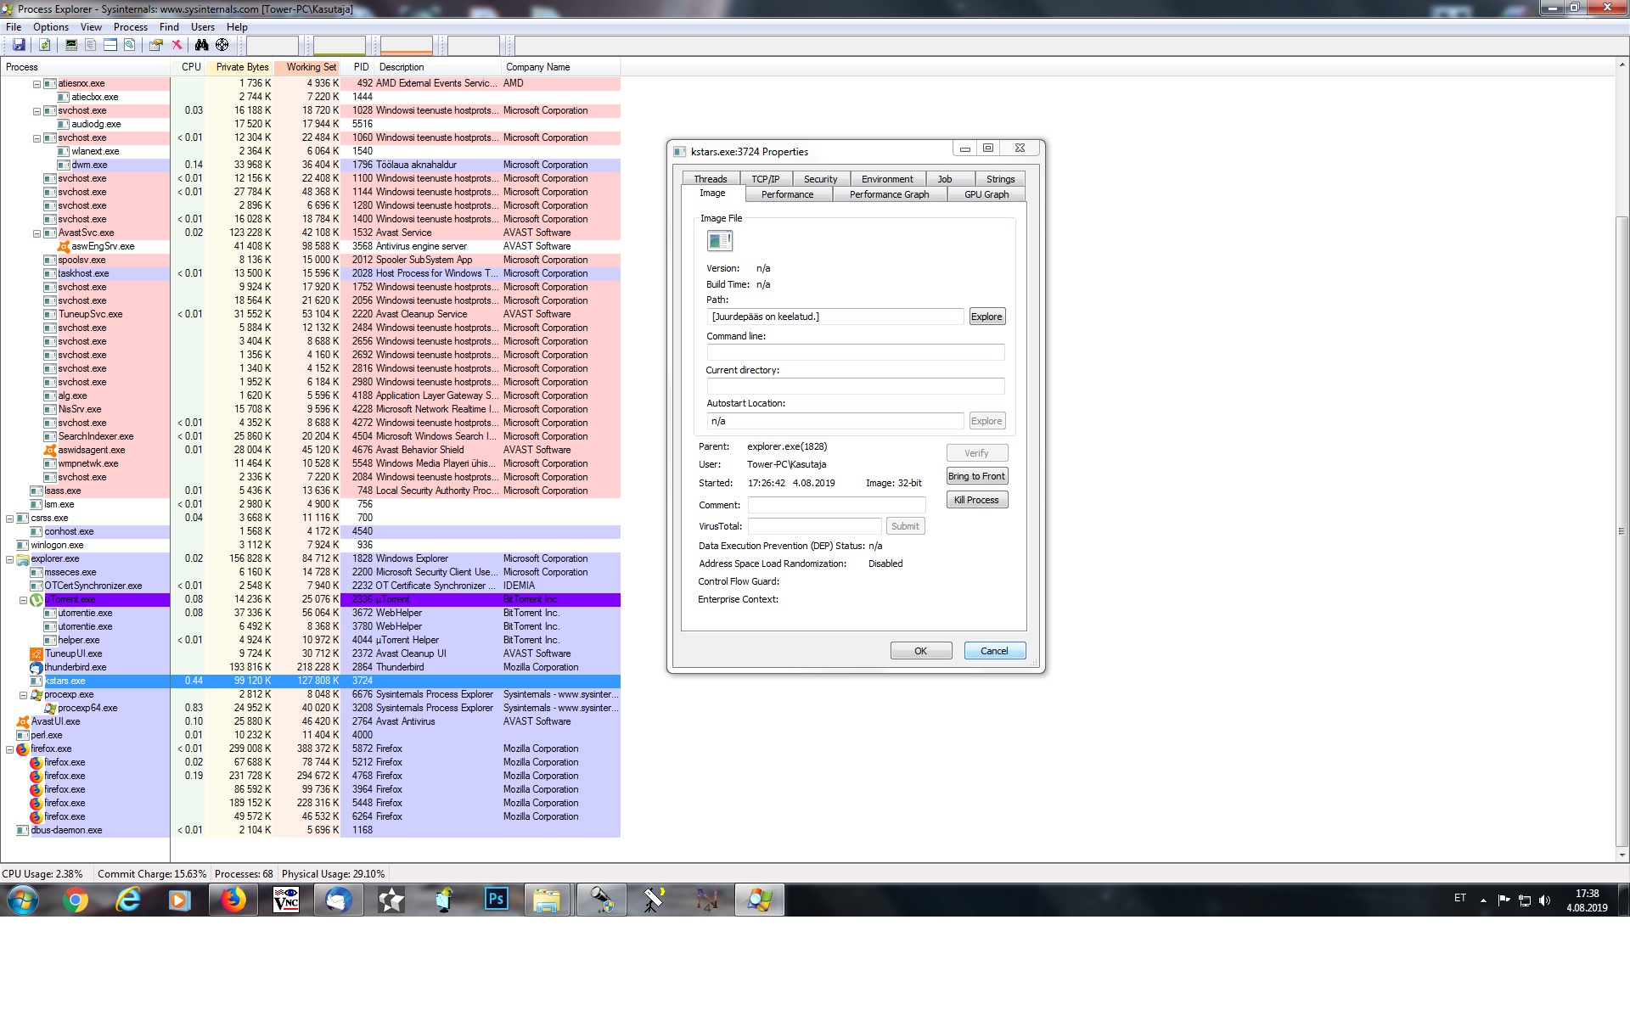The image size is (1630, 1015).
Task: Switch to Thunderbird in the taskbar
Action: point(338,900)
